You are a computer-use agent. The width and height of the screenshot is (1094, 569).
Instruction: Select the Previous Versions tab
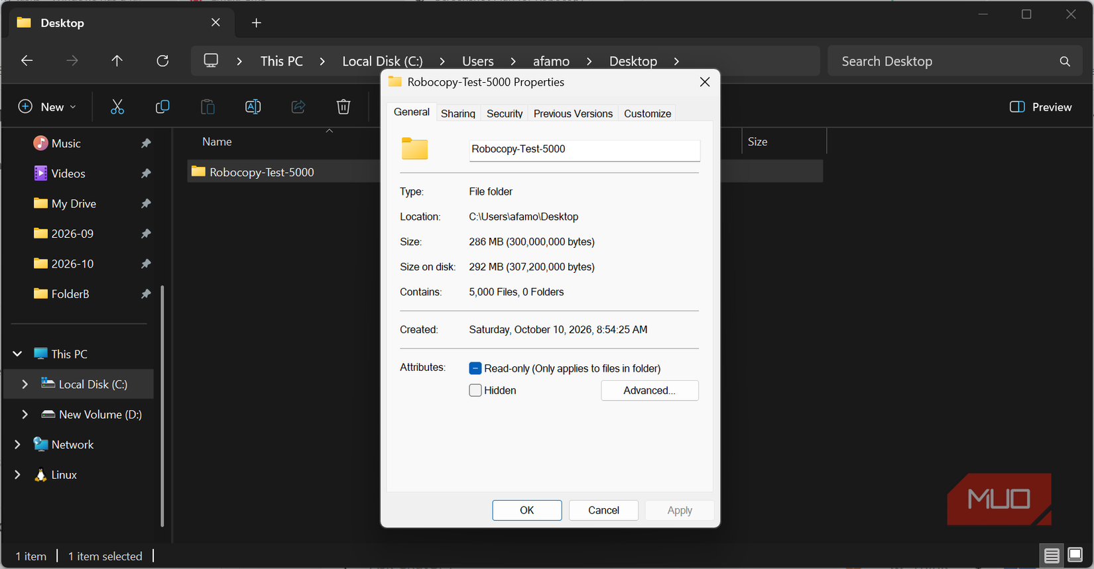(x=573, y=113)
